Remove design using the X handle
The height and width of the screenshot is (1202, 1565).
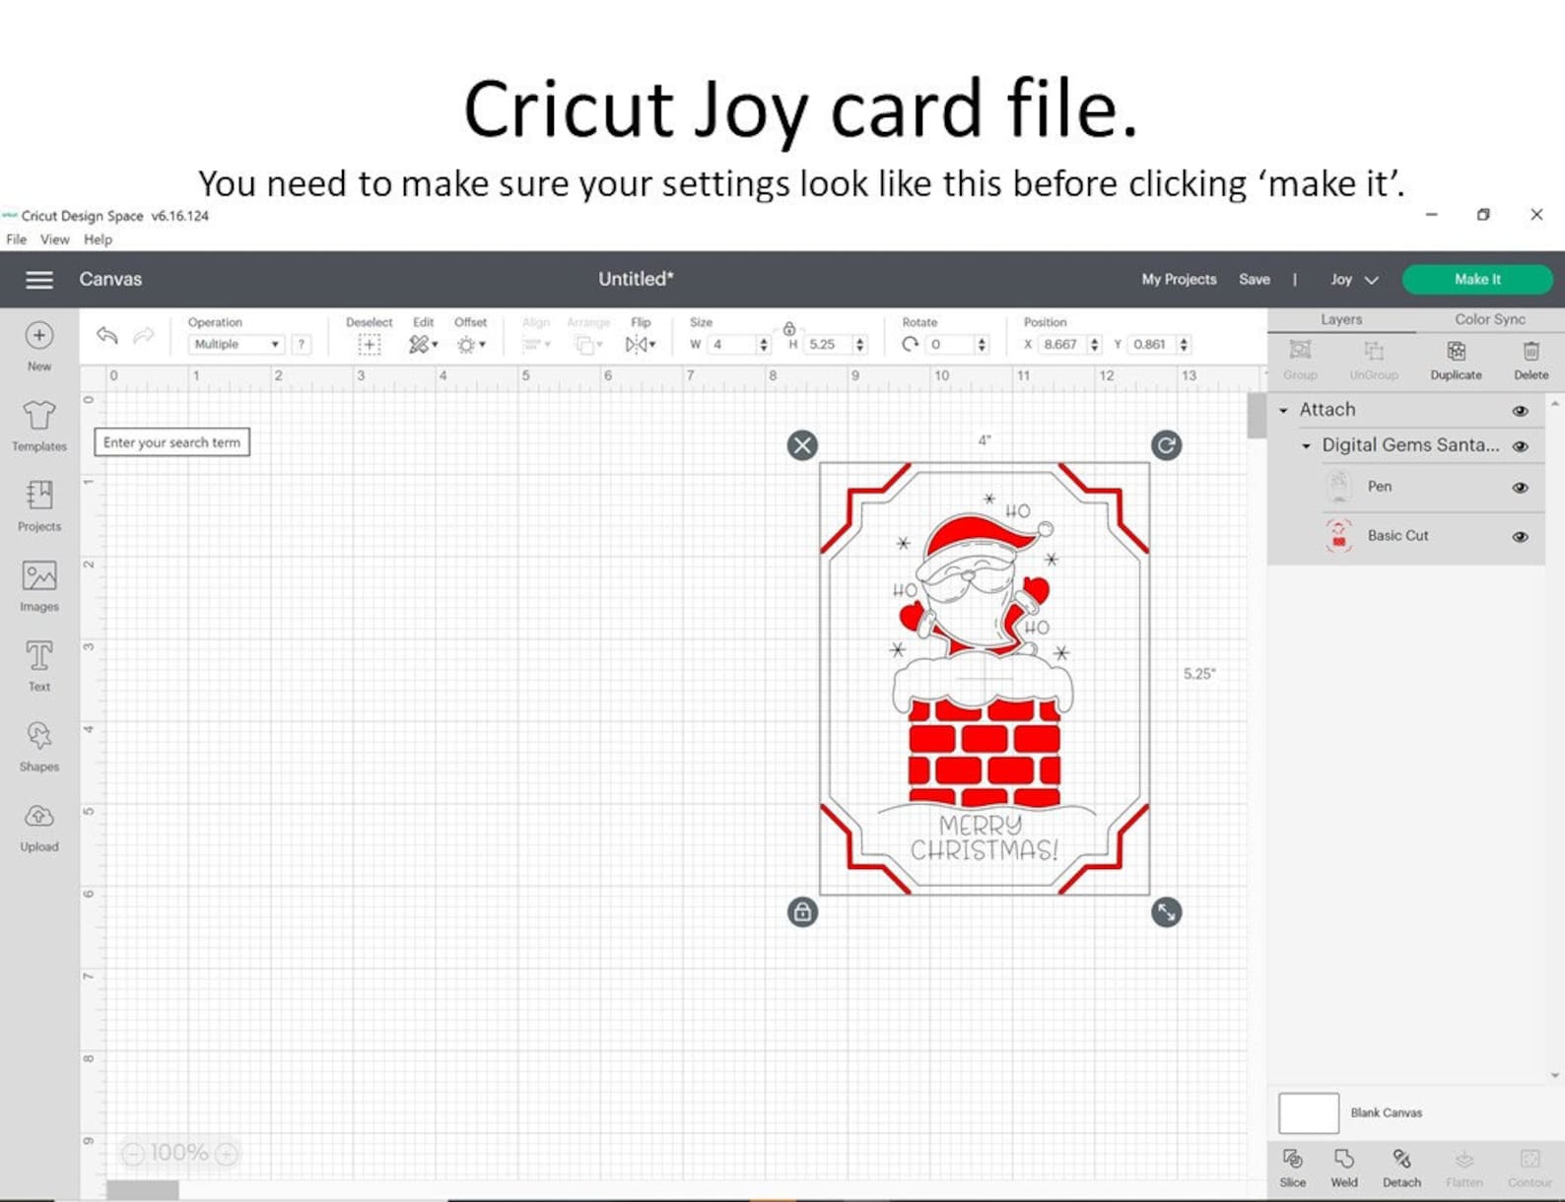[802, 445]
